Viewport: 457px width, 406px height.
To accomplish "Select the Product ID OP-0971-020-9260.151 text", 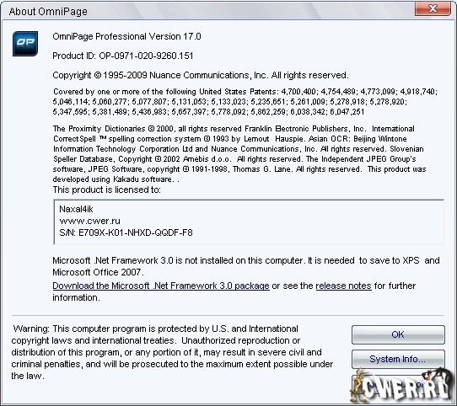I will pos(123,56).
